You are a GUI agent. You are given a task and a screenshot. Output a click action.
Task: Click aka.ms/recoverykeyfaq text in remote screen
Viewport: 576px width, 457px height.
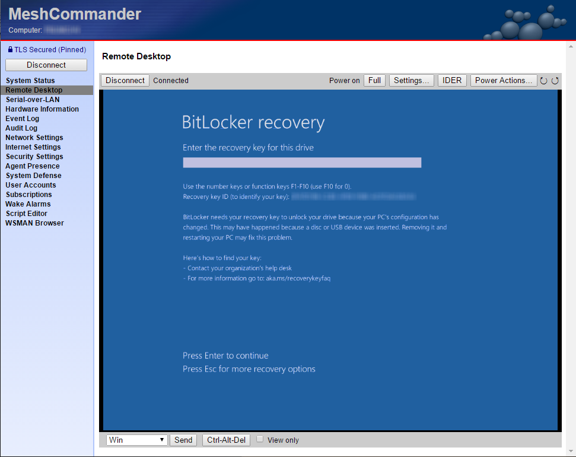[x=298, y=278]
